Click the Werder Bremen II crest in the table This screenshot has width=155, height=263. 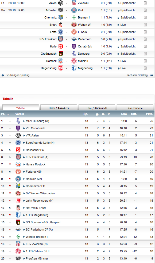(x=18, y=237)
